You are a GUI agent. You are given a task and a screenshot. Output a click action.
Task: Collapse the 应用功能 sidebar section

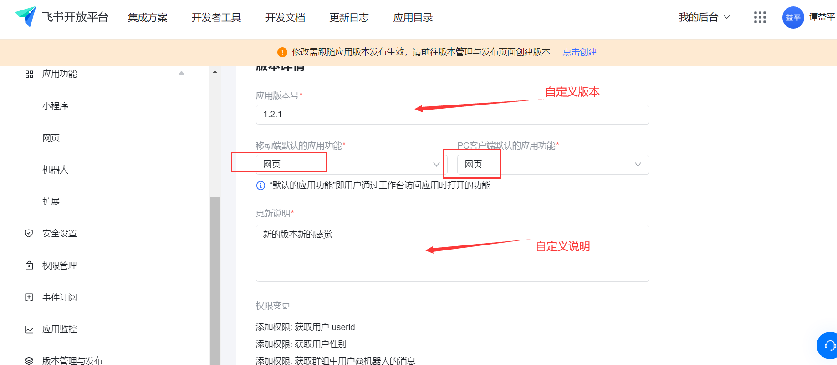(x=181, y=73)
